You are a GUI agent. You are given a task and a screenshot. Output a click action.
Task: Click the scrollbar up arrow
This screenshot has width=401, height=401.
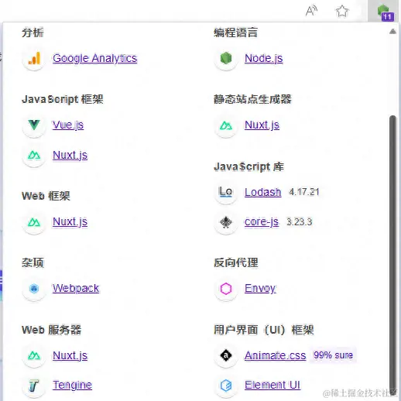[x=392, y=32]
